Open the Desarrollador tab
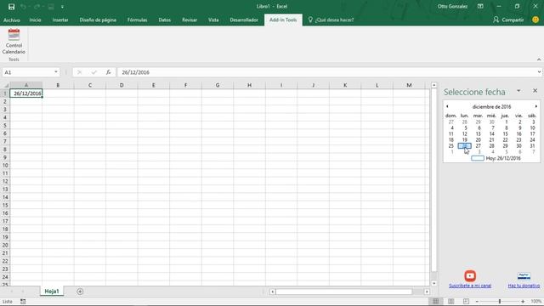 244,20
